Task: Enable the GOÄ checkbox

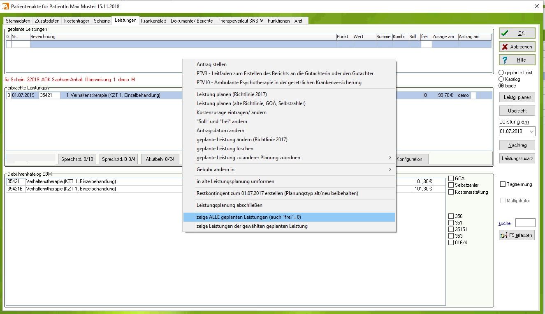Action: [451, 179]
